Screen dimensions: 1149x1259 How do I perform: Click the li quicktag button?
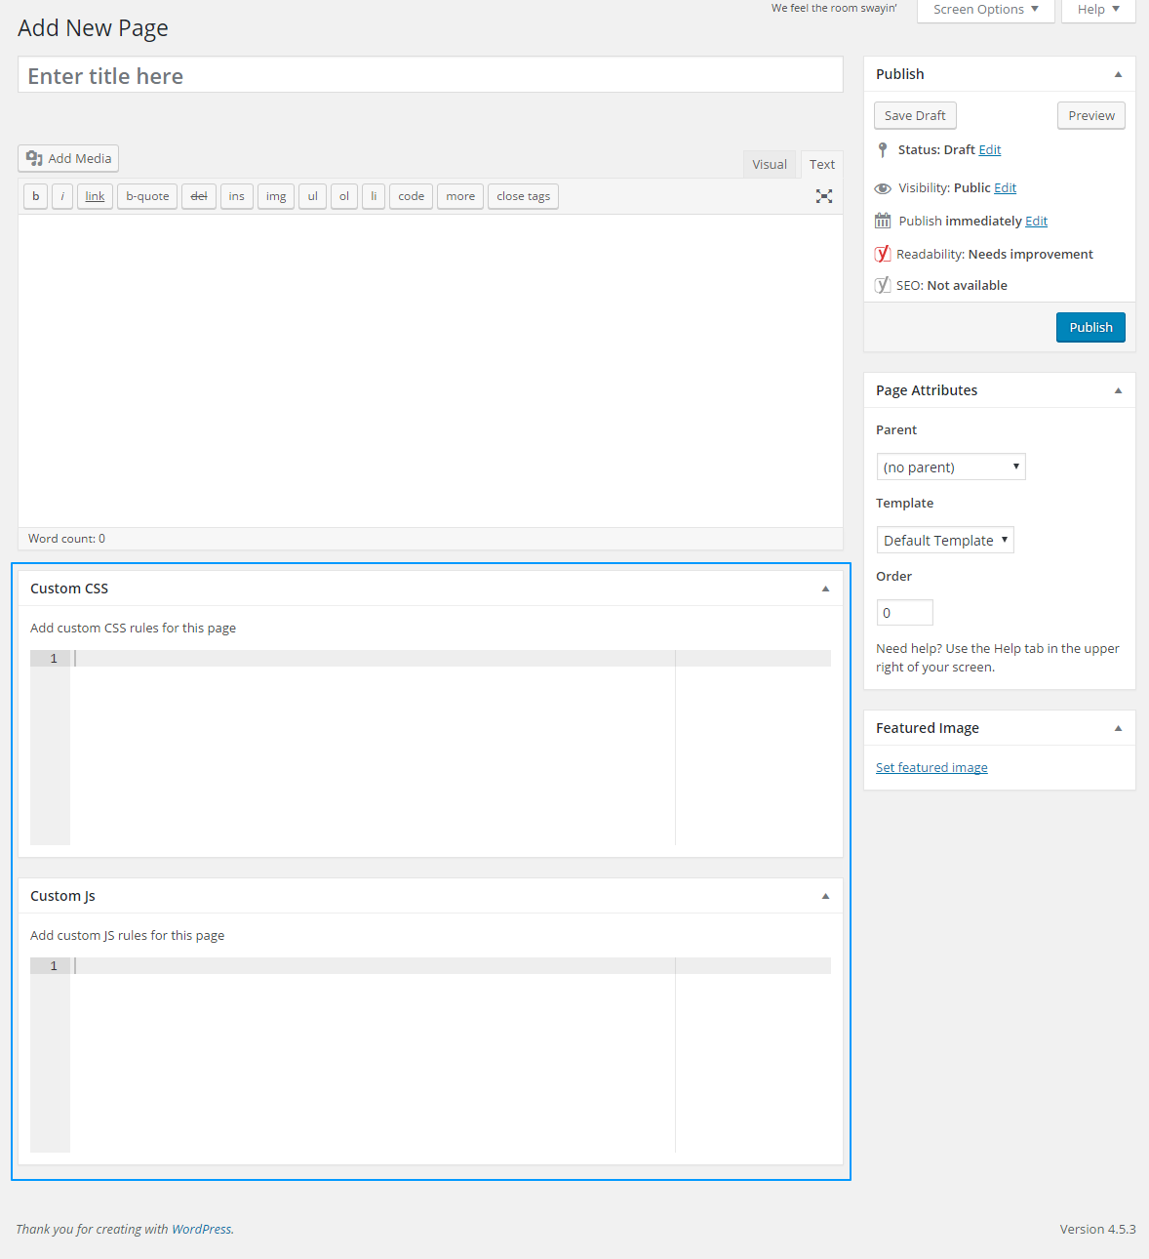[374, 196]
